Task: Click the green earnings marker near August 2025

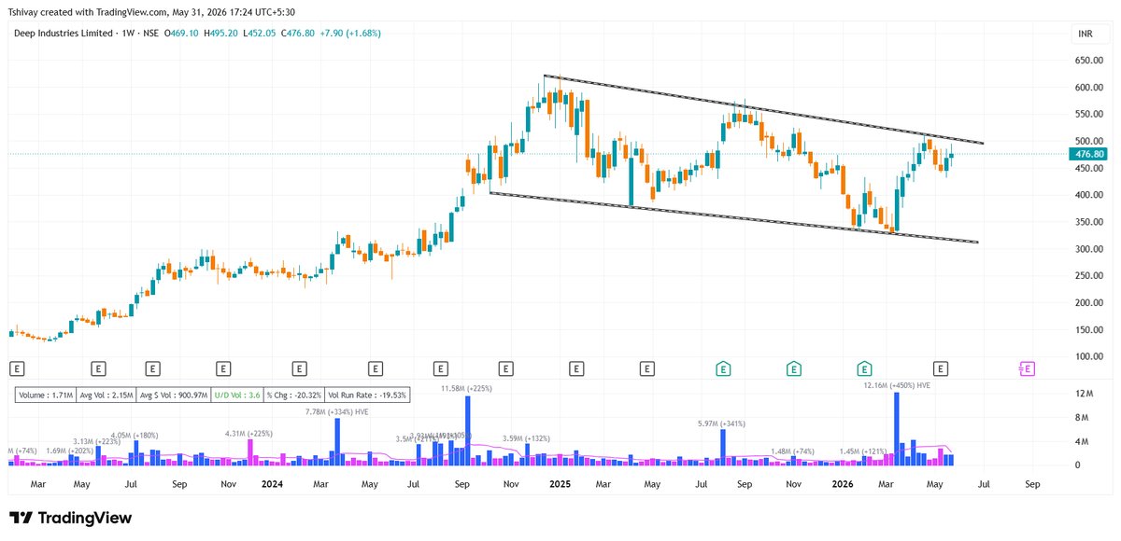Action: coord(723,368)
